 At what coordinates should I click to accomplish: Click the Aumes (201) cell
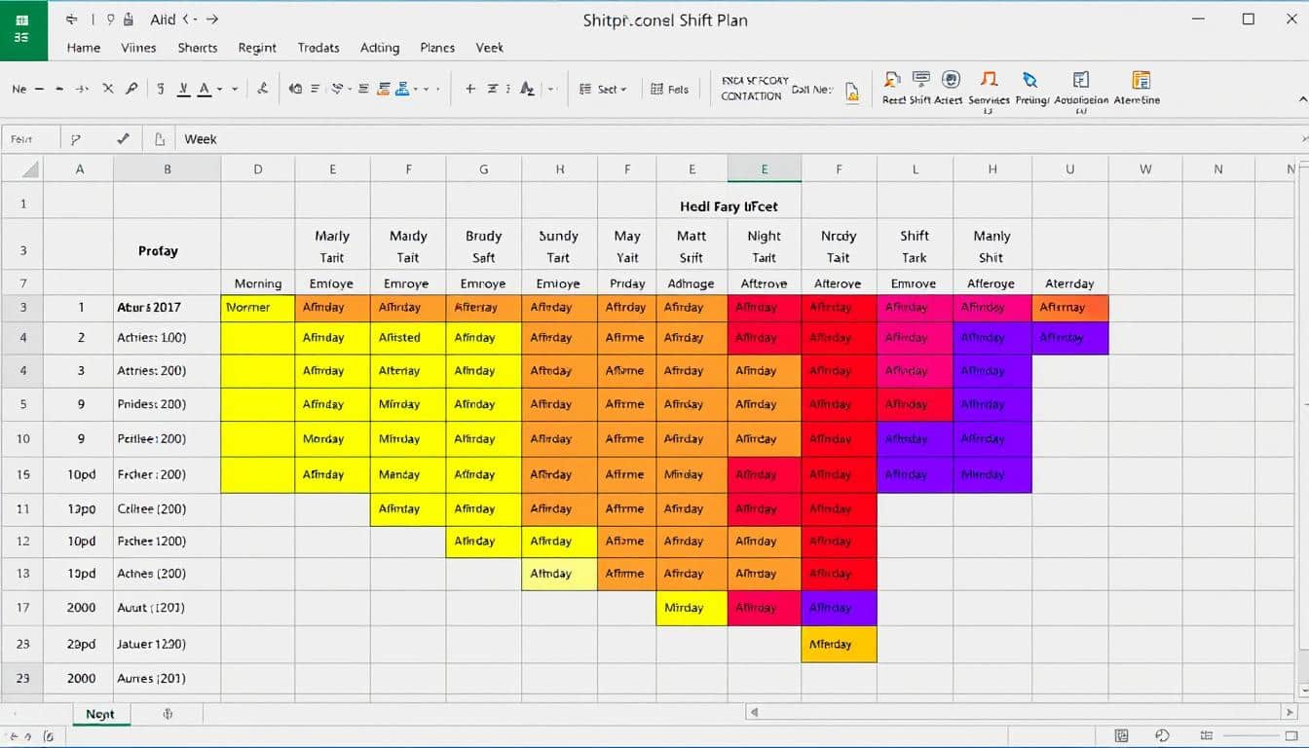pos(168,678)
